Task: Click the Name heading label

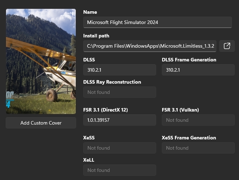Action: tap(90, 12)
